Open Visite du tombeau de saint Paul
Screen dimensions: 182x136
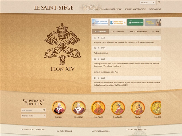106,72
